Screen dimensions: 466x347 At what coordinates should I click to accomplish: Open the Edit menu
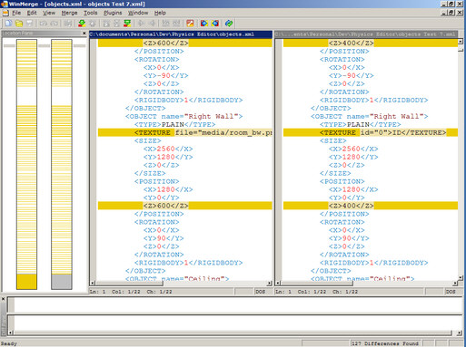pos(32,13)
